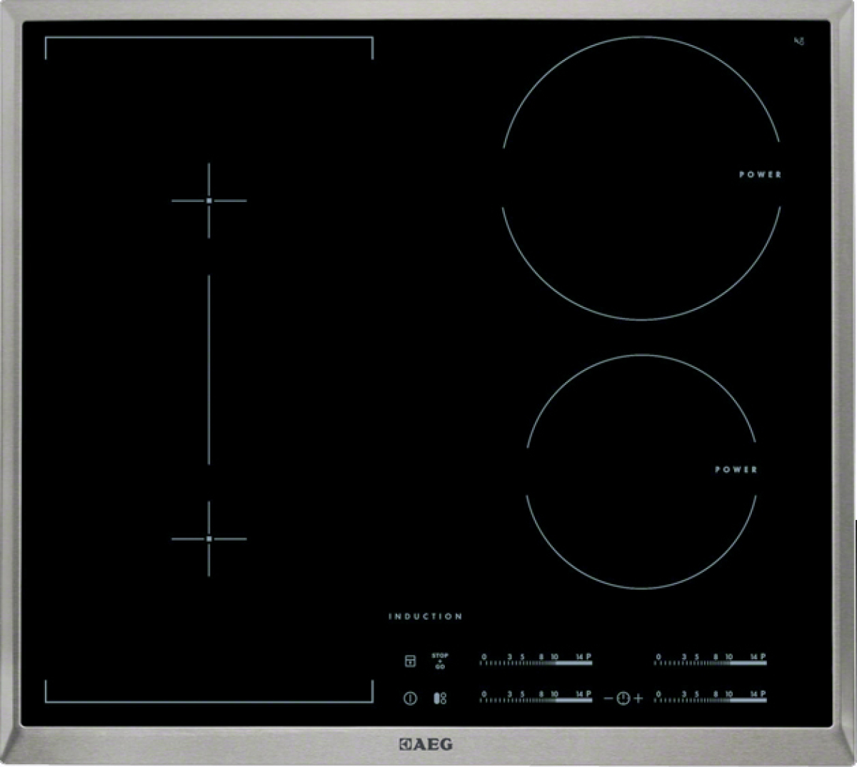Screen dimensions: 857x767
Task: Click the small symbol in top-right corner
Action: pyautogui.click(x=800, y=41)
